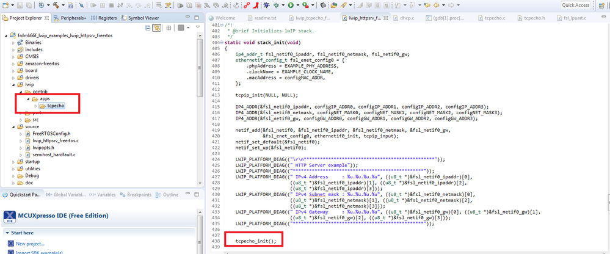Expand the Binaries tree node

(13, 43)
